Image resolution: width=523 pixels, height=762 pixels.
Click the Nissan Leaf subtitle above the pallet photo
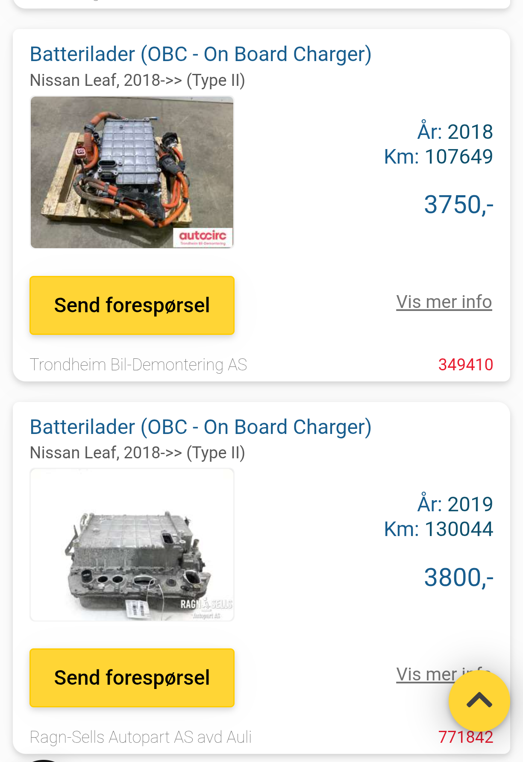click(137, 80)
